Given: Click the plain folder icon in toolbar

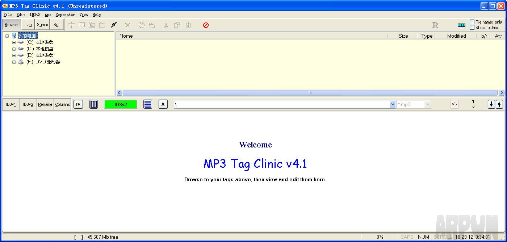Looking at the screenshot, I should coord(102,25).
